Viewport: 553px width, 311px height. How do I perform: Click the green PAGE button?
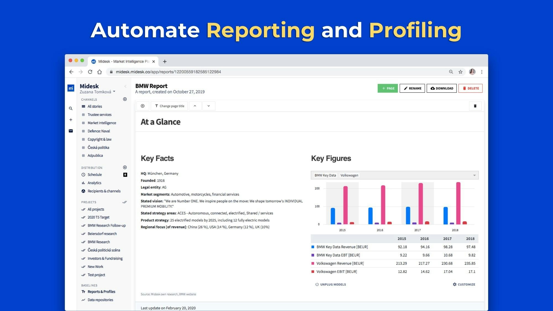[388, 88]
